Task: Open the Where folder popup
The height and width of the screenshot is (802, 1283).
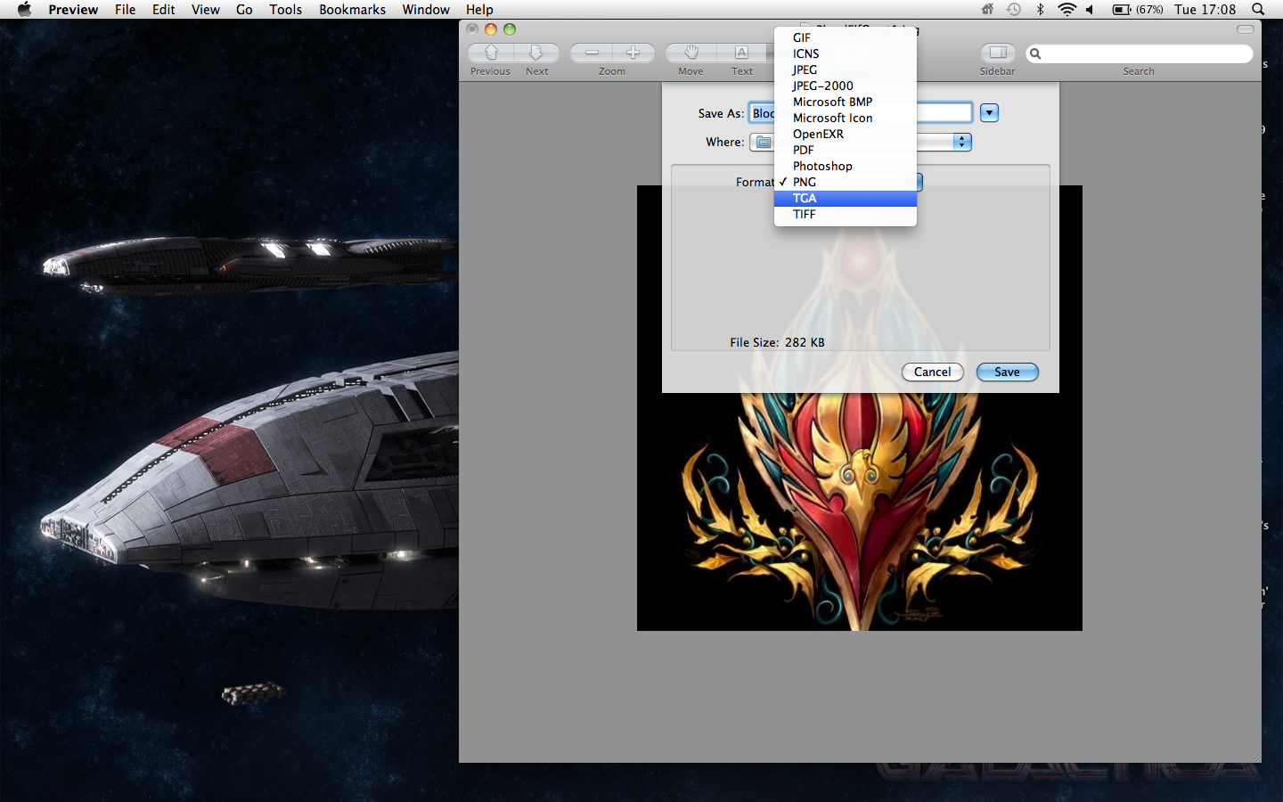Action: [860, 142]
